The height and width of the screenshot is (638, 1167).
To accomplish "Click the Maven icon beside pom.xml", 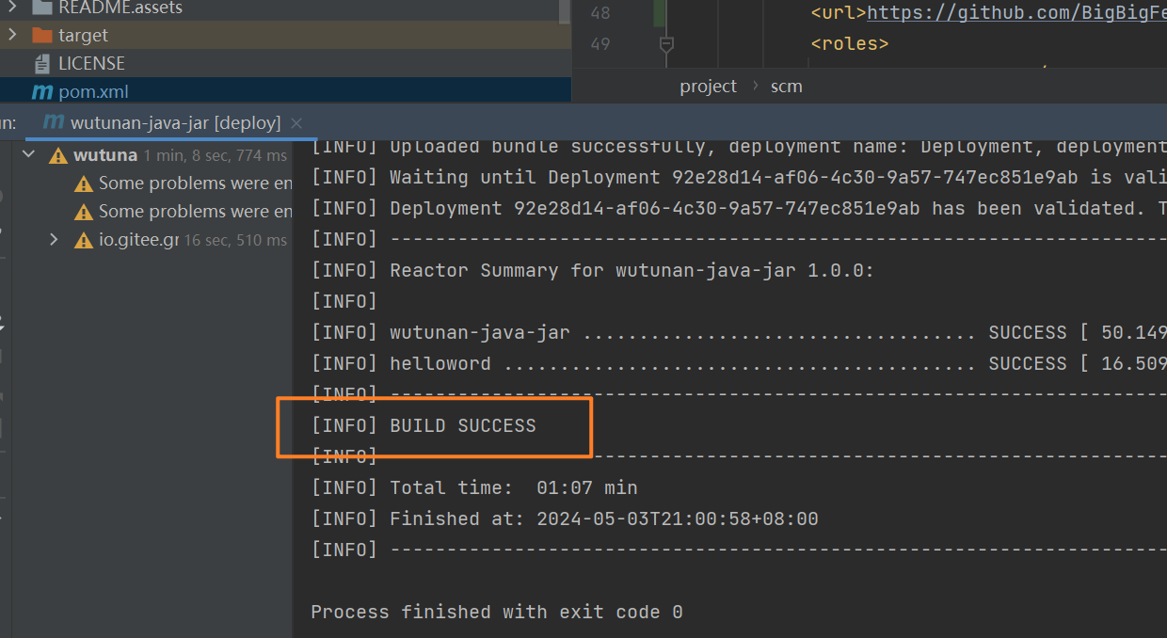I will (42, 92).
